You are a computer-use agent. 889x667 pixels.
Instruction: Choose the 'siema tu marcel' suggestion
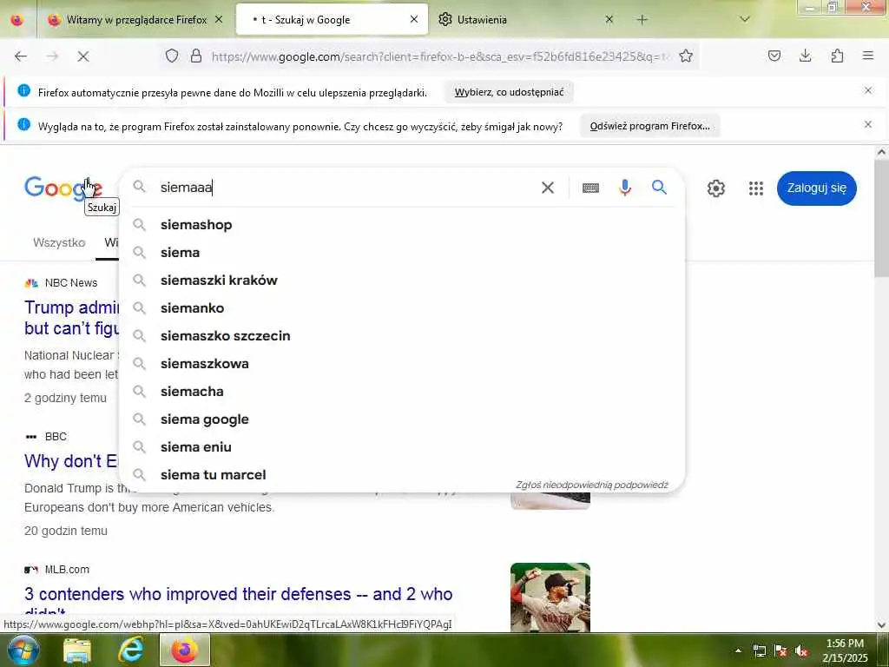click(x=403, y=475)
